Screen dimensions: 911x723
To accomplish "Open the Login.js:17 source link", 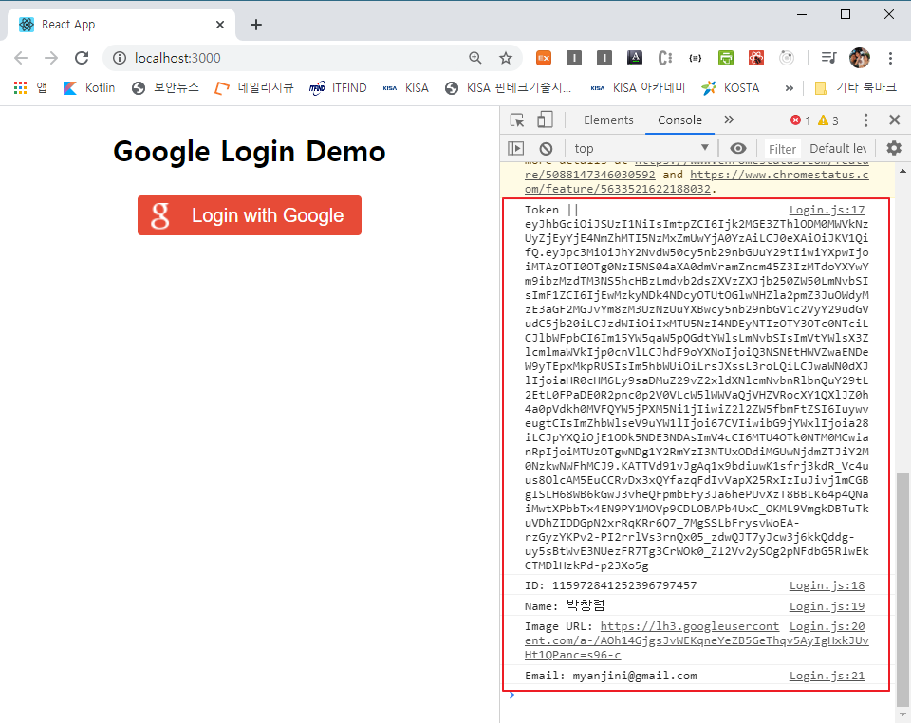I will coord(827,210).
